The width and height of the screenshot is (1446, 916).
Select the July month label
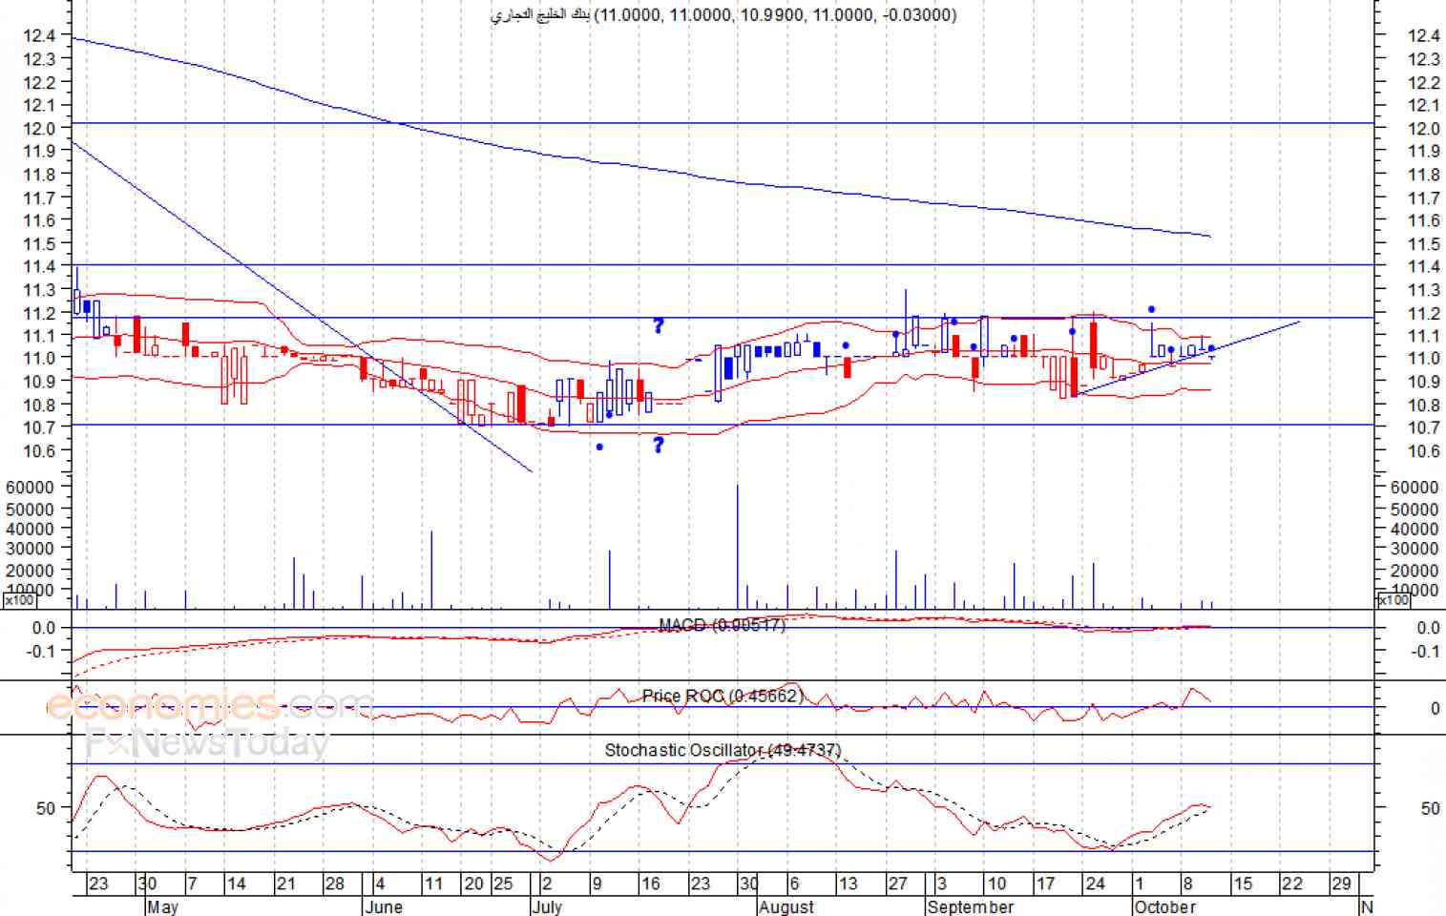(x=547, y=906)
